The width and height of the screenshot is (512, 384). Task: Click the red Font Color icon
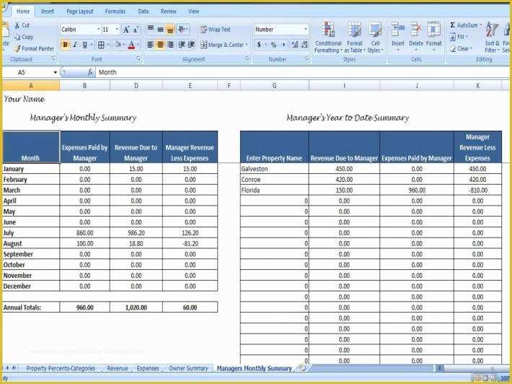pyautogui.click(x=131, y=45)
